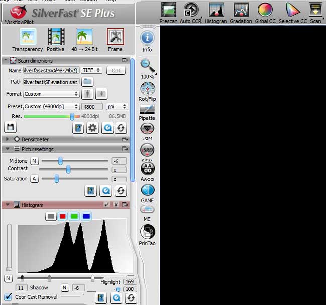This screenshot has width=326, height=305.
Task: Open the Selective CC tool
Action: [x=293, y=10]
